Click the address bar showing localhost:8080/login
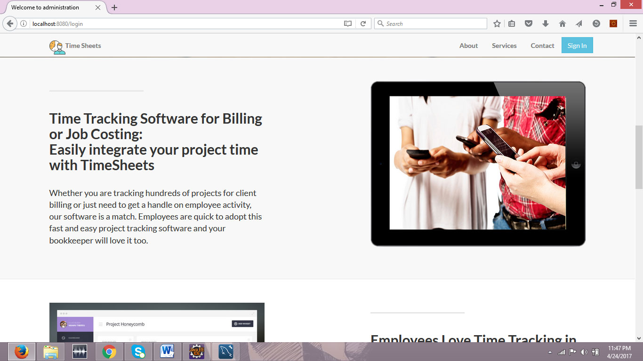 (186, 24)
